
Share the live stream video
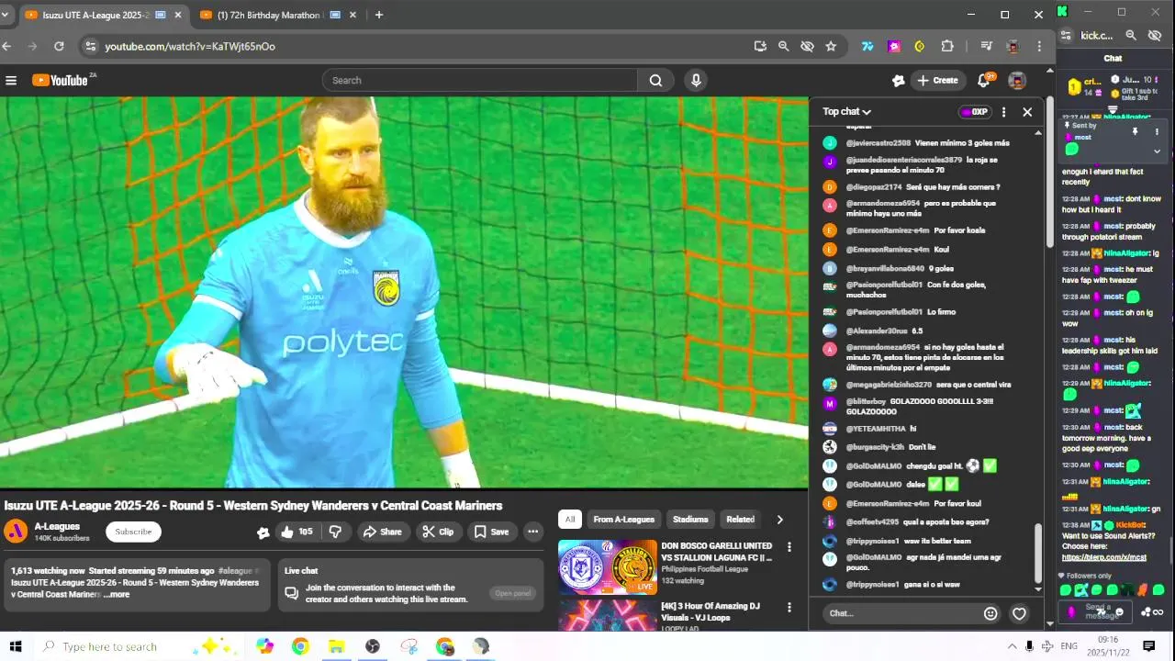click(382, 532)
